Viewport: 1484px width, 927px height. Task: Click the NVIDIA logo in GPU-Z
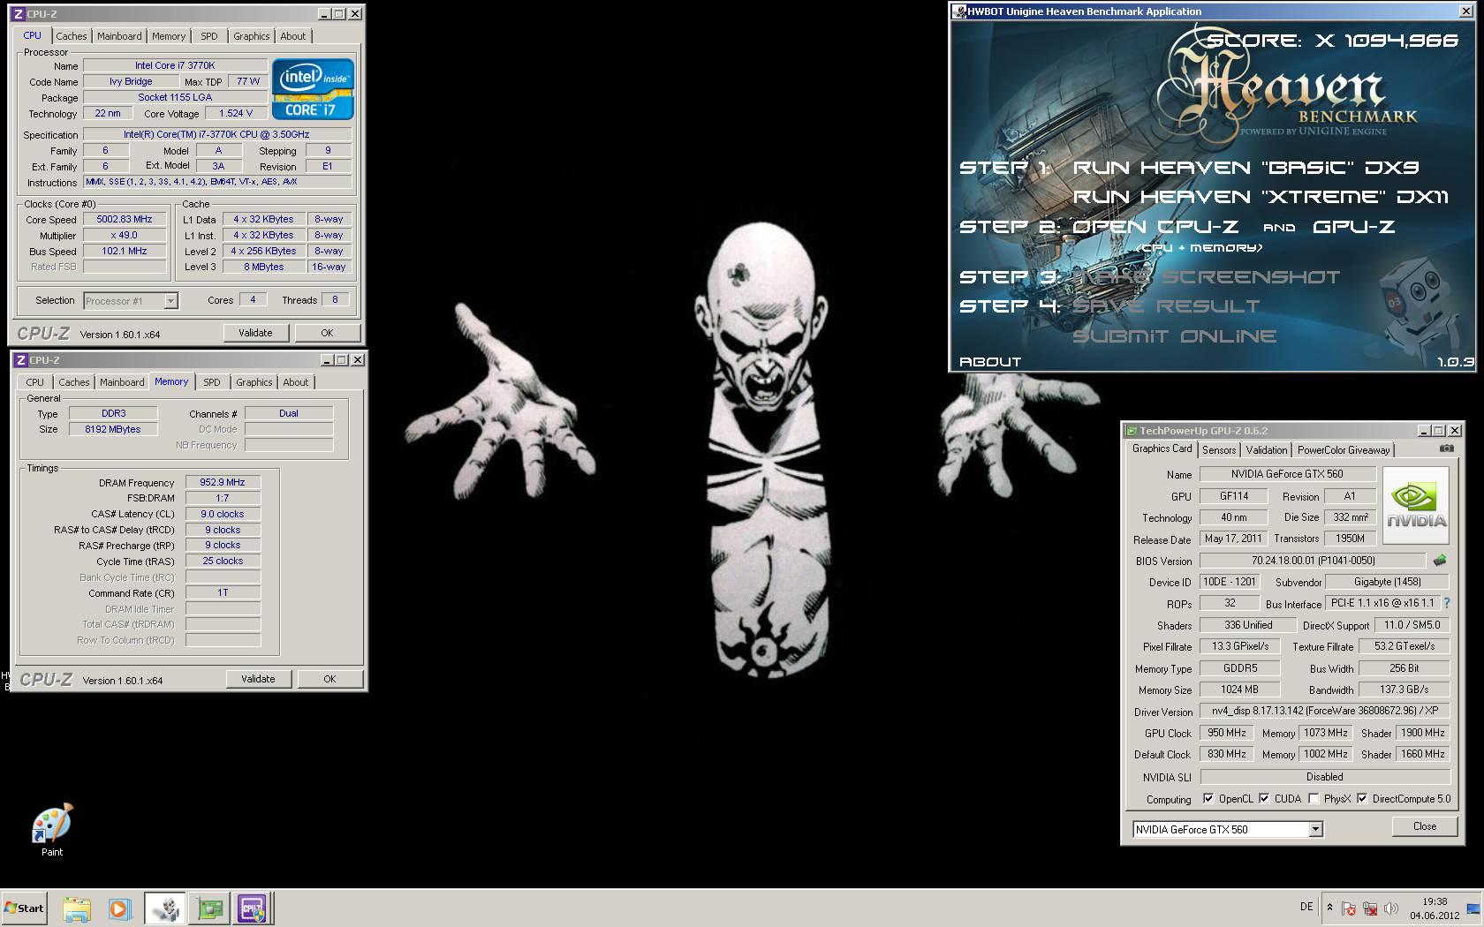click(x=1416, y=505)
